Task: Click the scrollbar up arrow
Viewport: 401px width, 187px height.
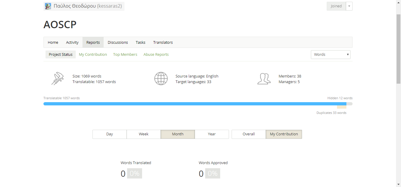Action: tap(398, 2)
